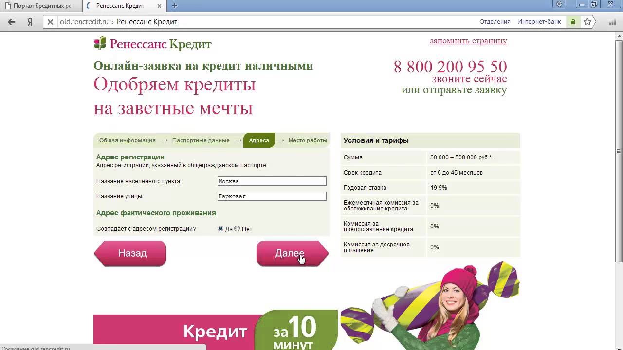Screen dimensions: 623x350
Task: View the green padlock security info
Action: (573, 22)
